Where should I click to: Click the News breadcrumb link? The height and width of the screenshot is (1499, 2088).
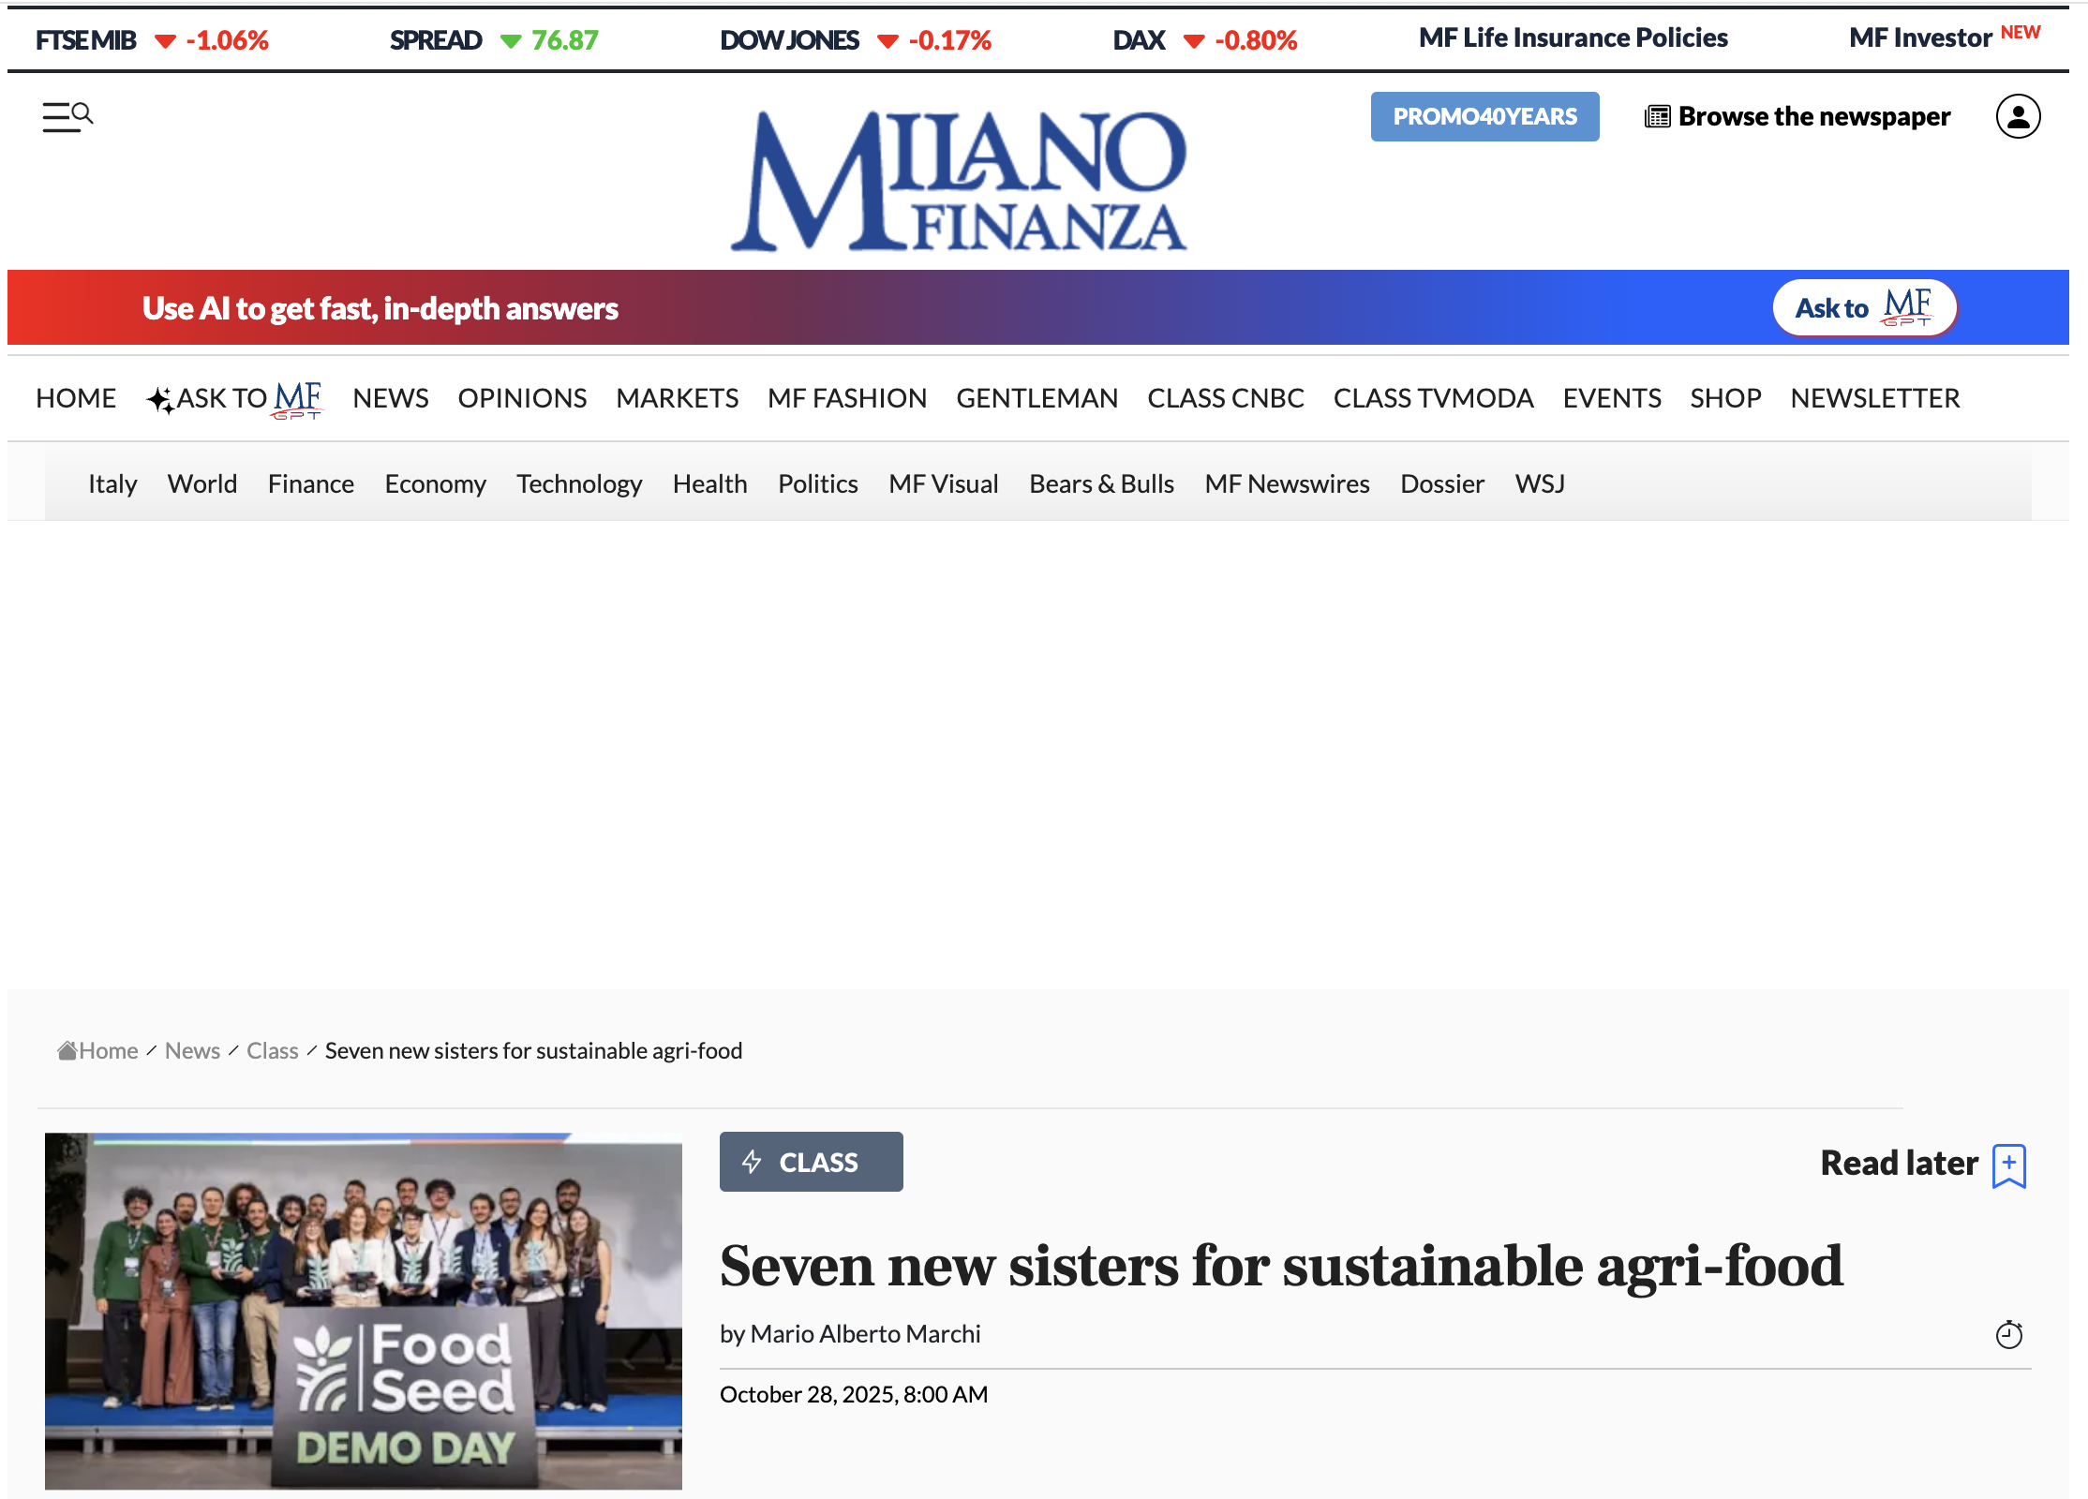click(x=192, y=1050)
